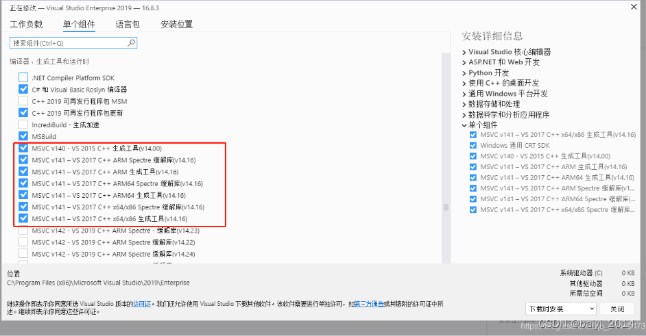This screenshot has height=336, width=646.
Task: Uncheck details MSVC v141 x64/x86 生成工具(v14.16)
Action: pyautogui.click(x=473, y=135)
